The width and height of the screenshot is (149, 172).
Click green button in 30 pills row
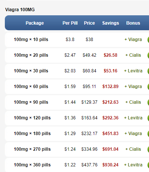[x=148, y=71]
